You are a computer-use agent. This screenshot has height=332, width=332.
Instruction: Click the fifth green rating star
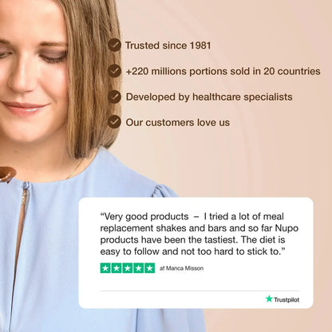pos(149,268)
